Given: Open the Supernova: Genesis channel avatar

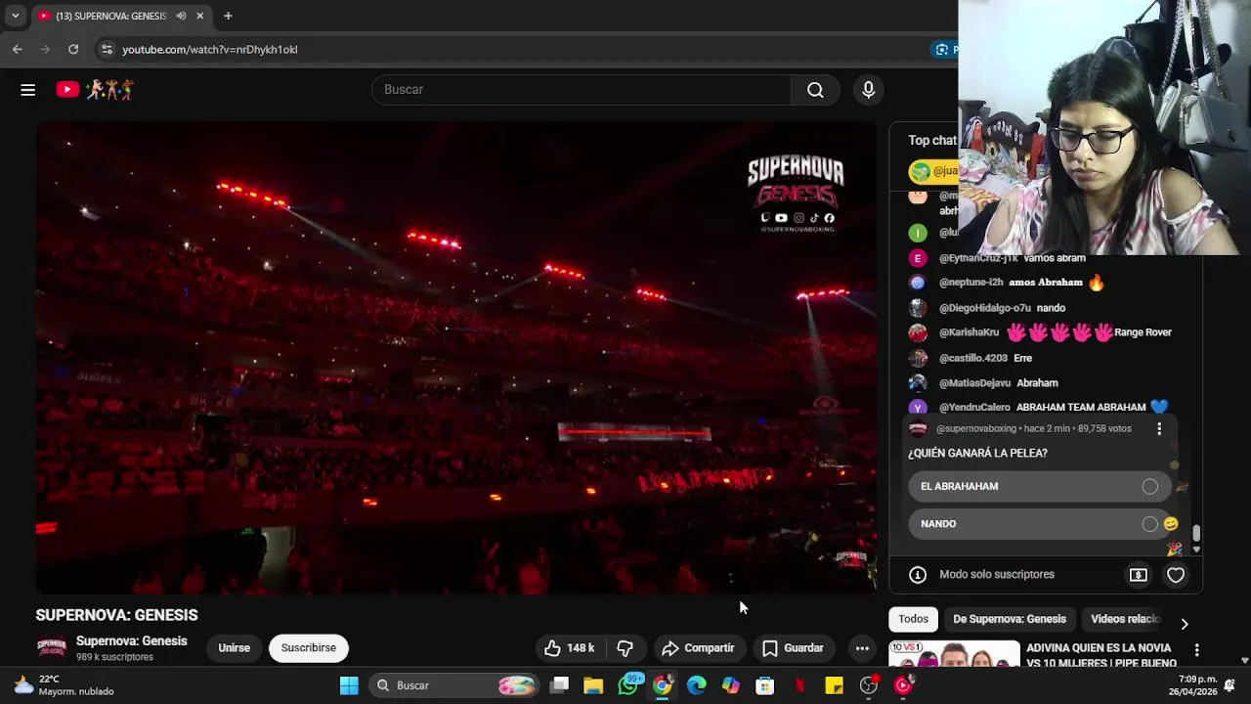Looking at the screenshot, I should pos(51,648).
